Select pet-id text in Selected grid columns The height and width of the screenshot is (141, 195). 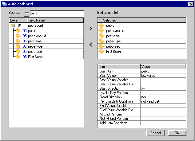110,25
